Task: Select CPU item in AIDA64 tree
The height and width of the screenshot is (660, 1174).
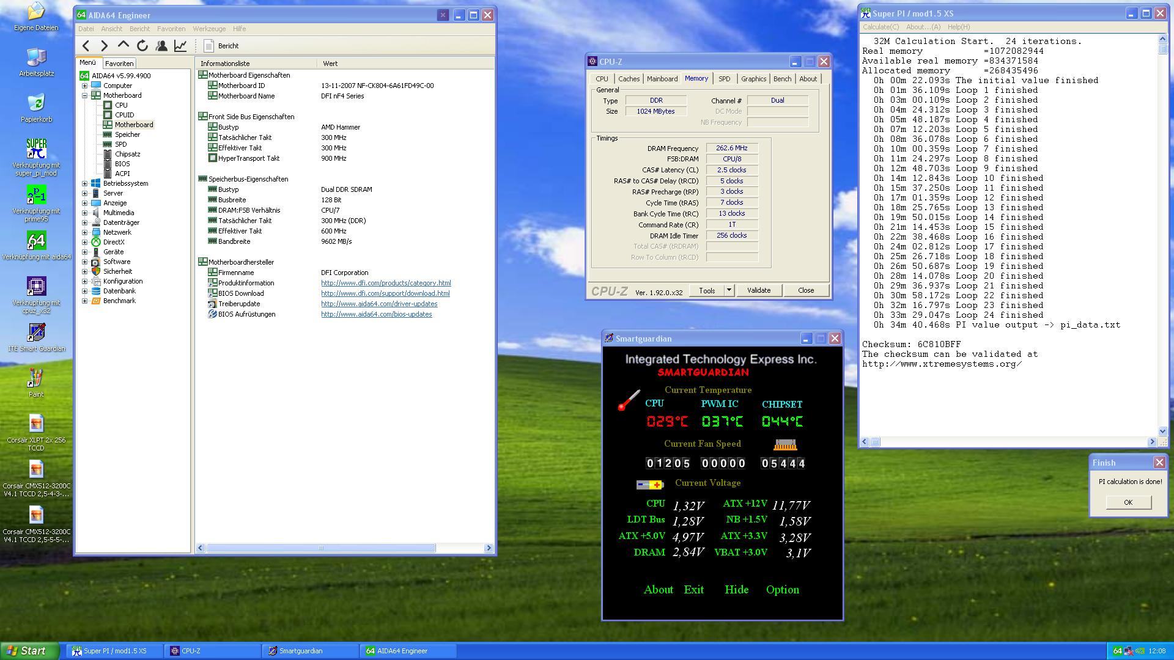Action: [x=121, y=105]
